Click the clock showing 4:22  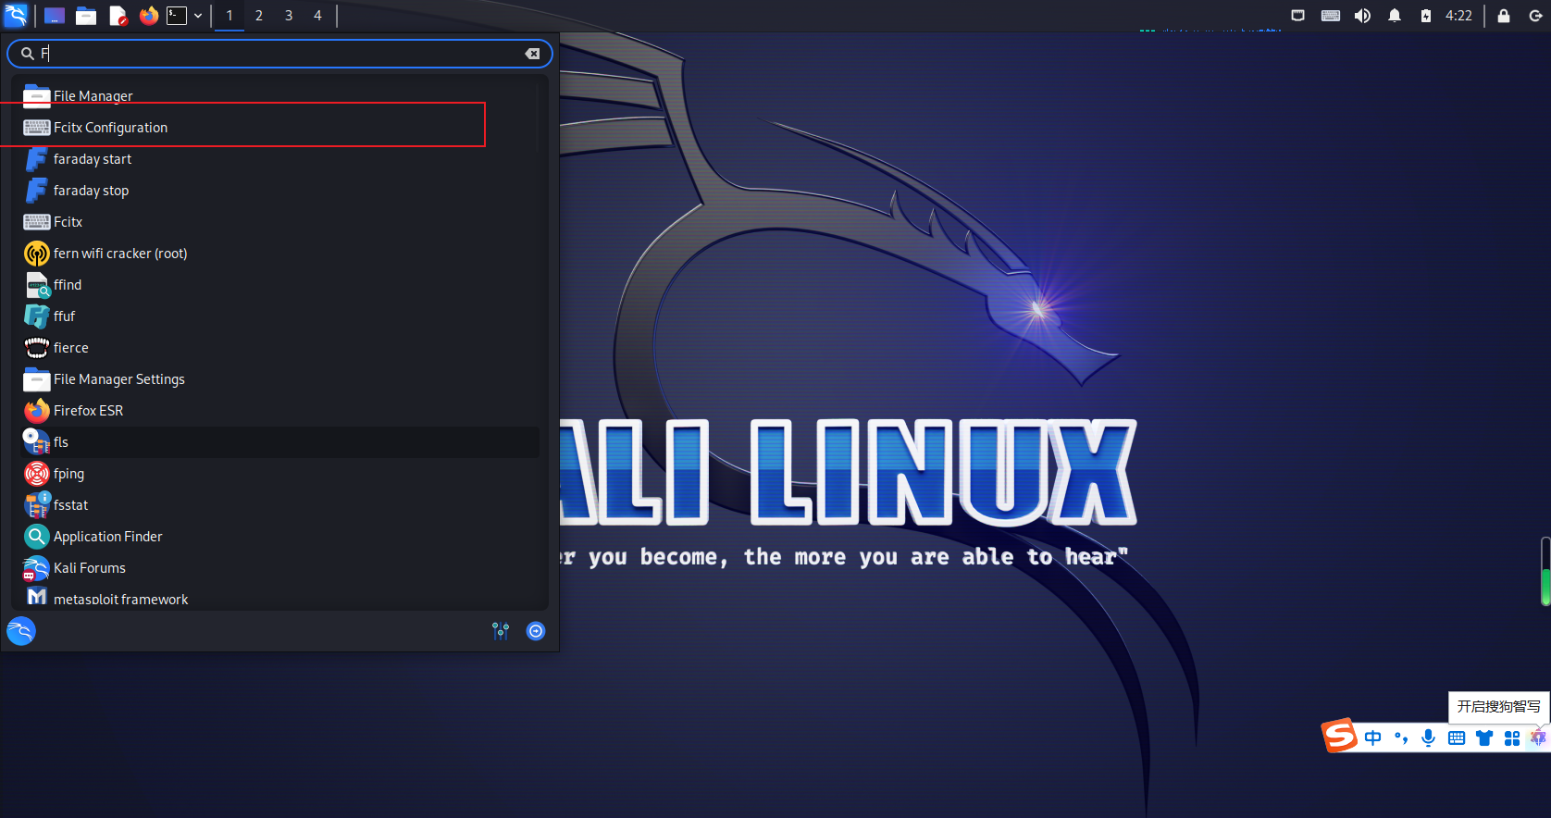click(x=1458, y=16)
